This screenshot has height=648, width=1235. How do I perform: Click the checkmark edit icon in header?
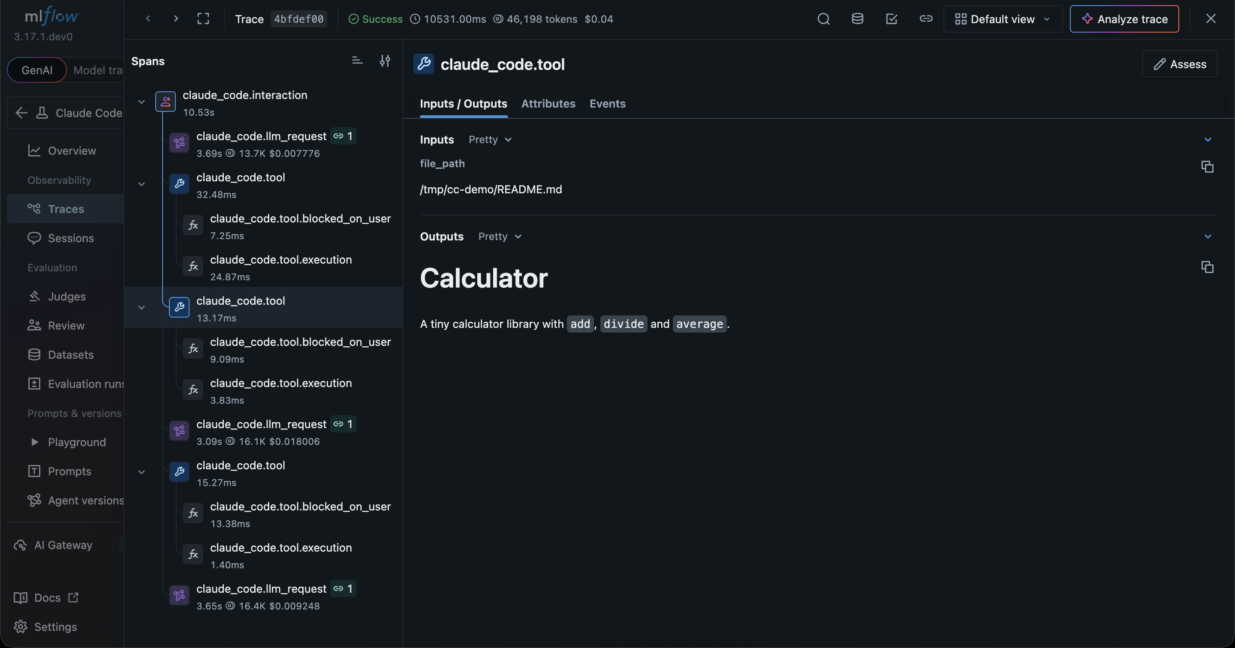[892, 19]
